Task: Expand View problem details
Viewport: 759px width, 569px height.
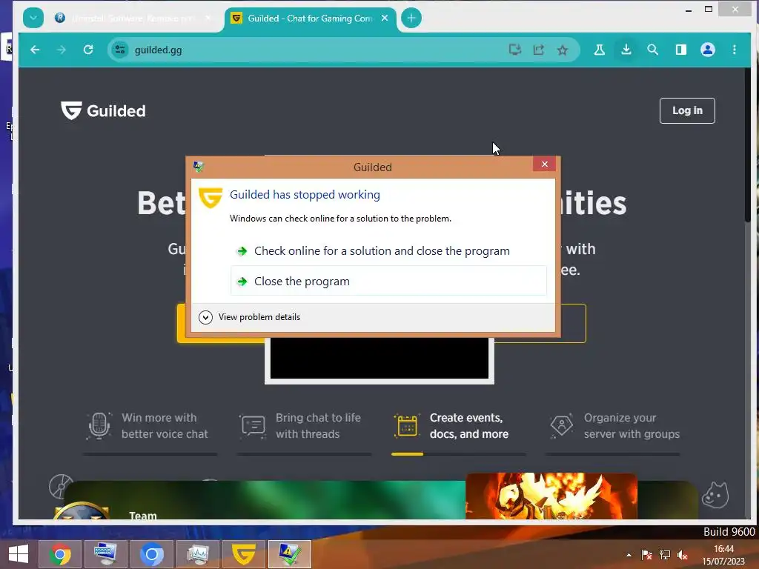Action: (250, 317)
